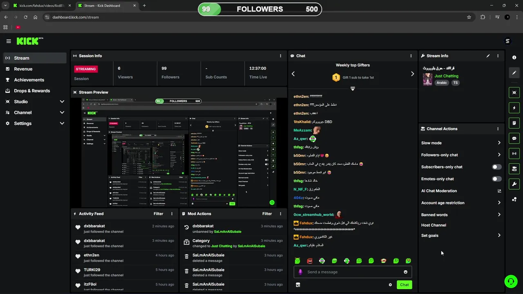Toggle Subscribers-only chat
523x294 pixels.
pos(496,167)
